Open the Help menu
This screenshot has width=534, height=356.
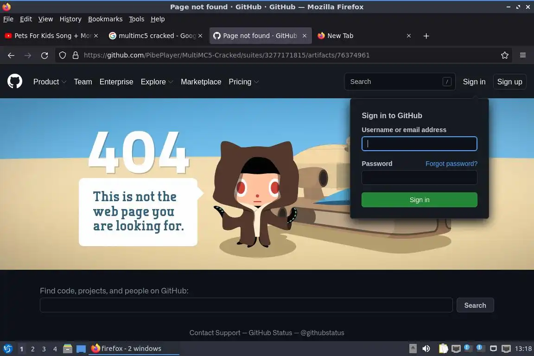click(x=158, y=19)
